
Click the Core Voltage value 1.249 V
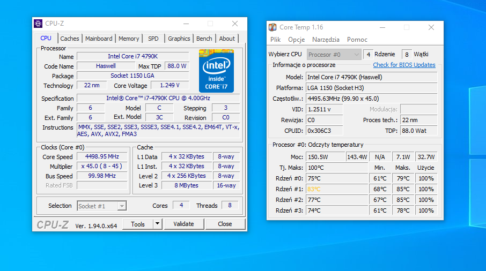click(x=170, y=85)
